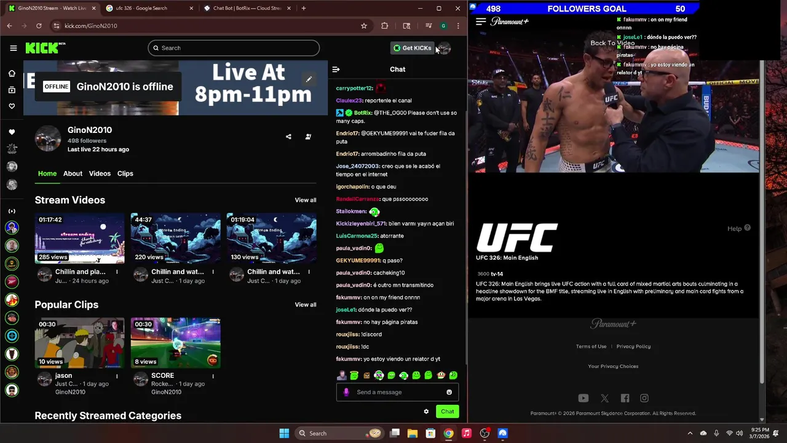Image resolution: width=787 pixels, height=443 pixels.
Task: Open the Kick hamburger sidebar menu
Action: pos(13,48)
